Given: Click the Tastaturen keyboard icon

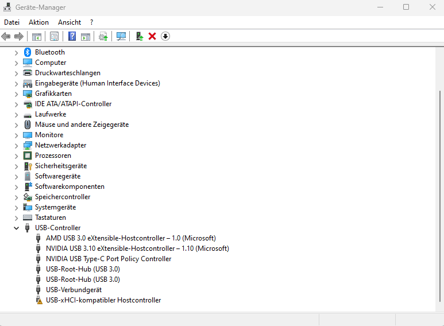Looking at the screenshot, I should 28,218.
